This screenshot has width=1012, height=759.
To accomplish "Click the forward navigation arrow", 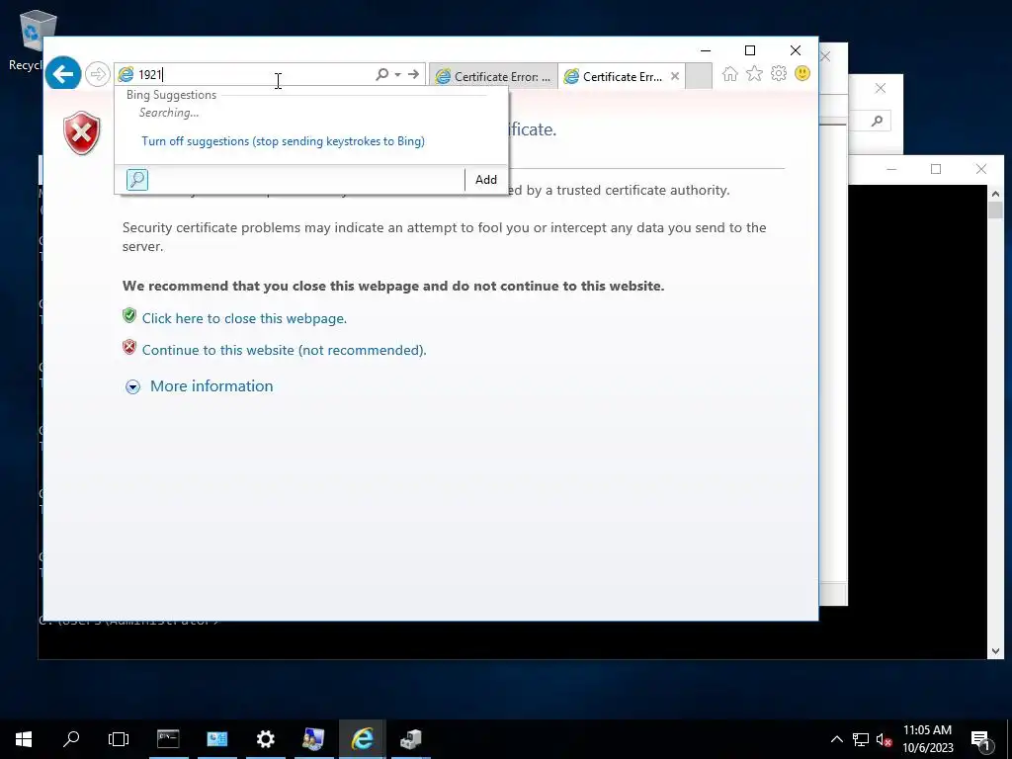I will (98, 74).
